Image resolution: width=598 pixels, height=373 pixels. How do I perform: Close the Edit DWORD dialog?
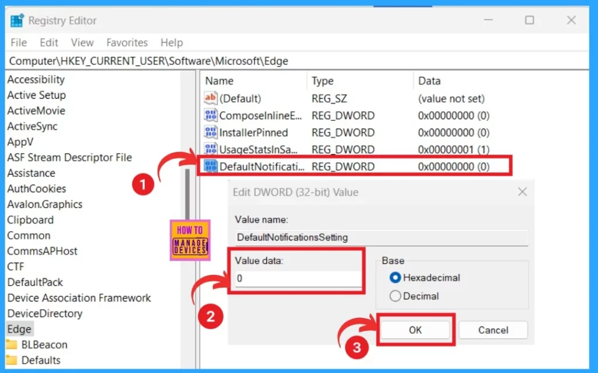pyautogui.click(x=522, y=192)
